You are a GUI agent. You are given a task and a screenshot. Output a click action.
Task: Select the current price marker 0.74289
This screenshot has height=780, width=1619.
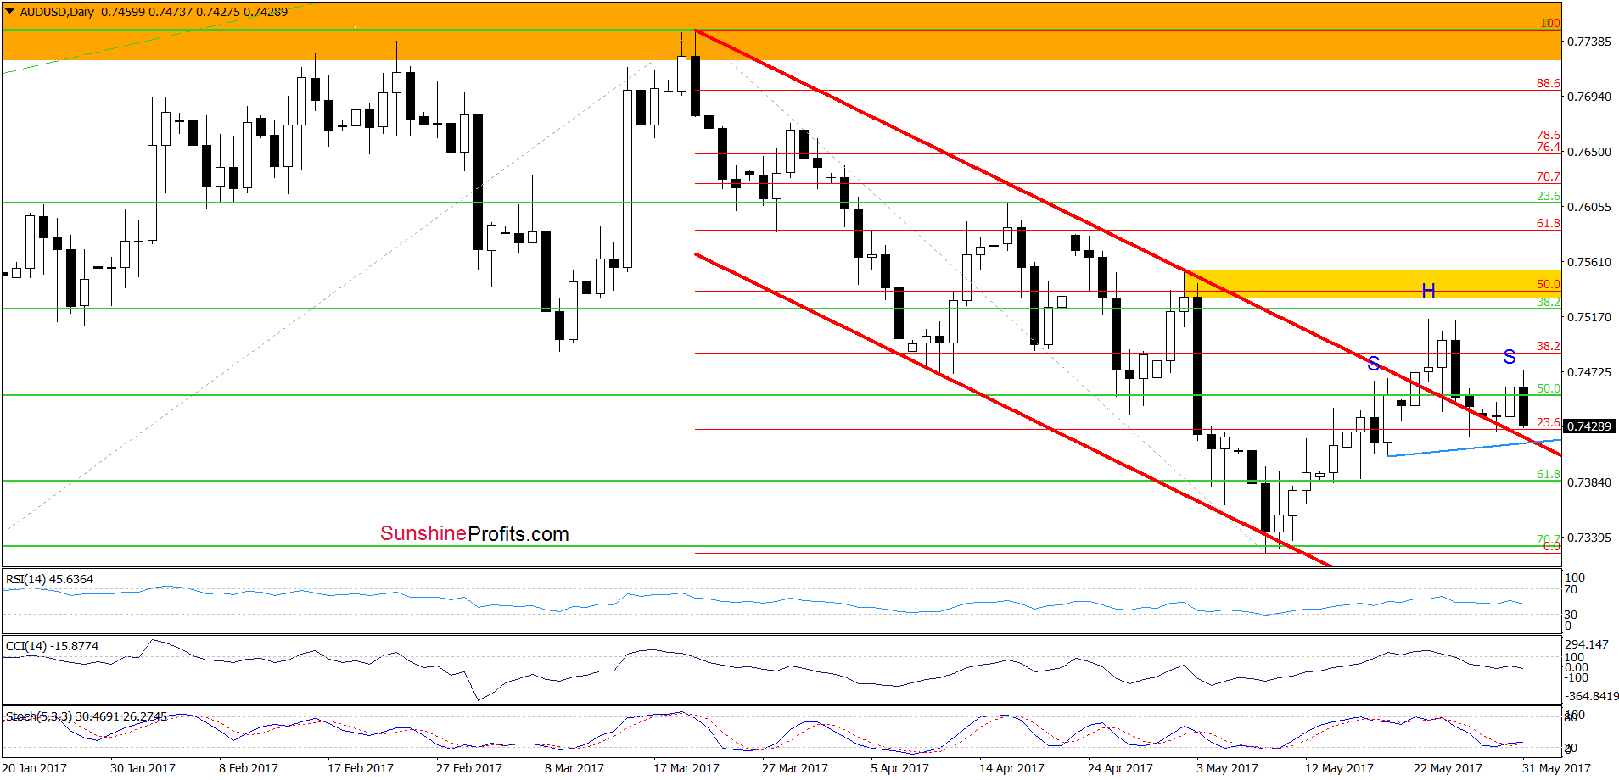coord(1588,426)
